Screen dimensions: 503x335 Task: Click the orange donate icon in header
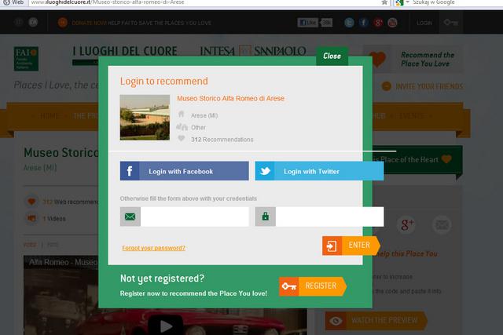coord(63,23)
